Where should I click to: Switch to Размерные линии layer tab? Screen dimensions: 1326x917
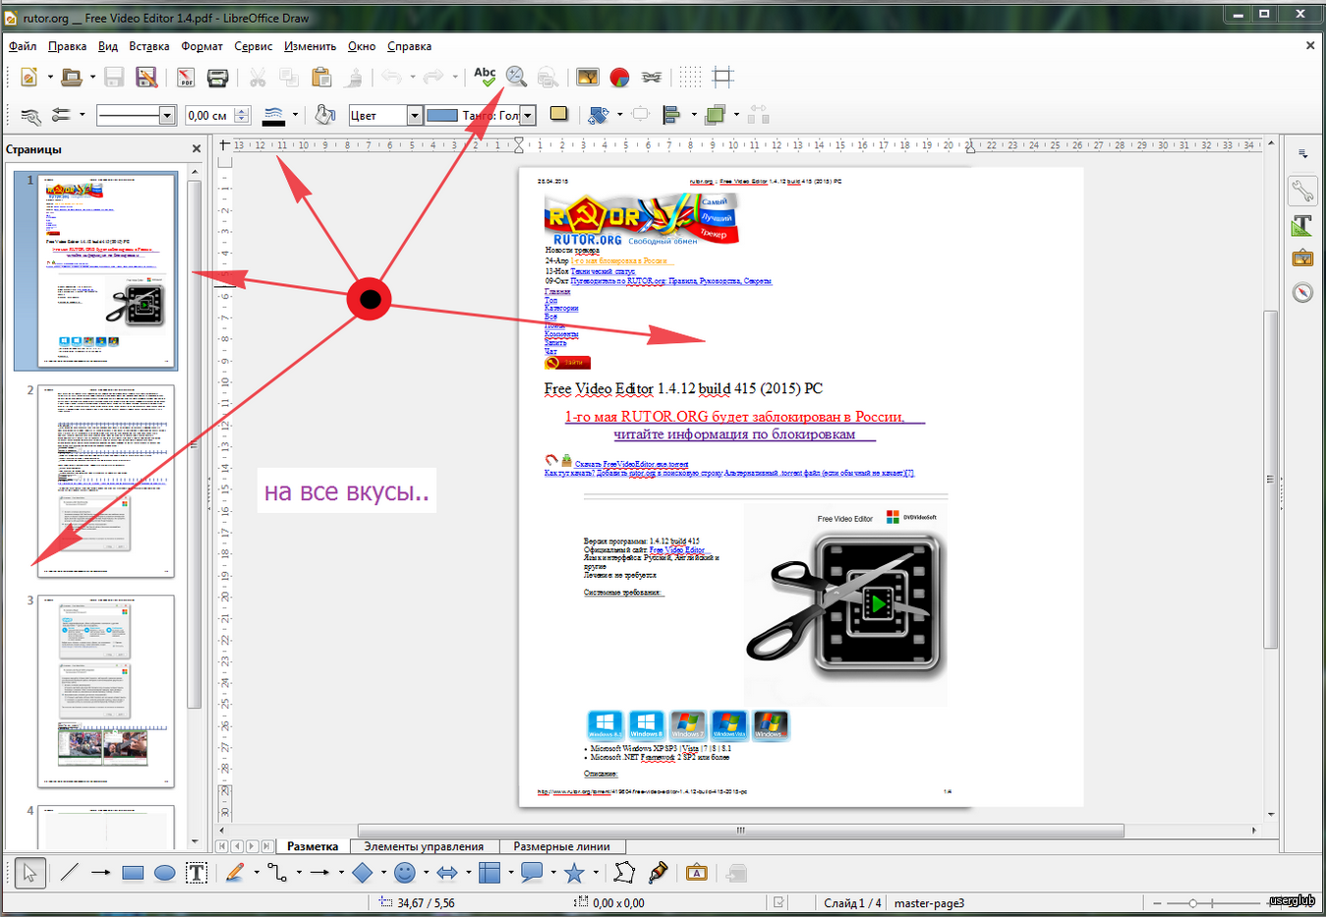pos(561,846)
